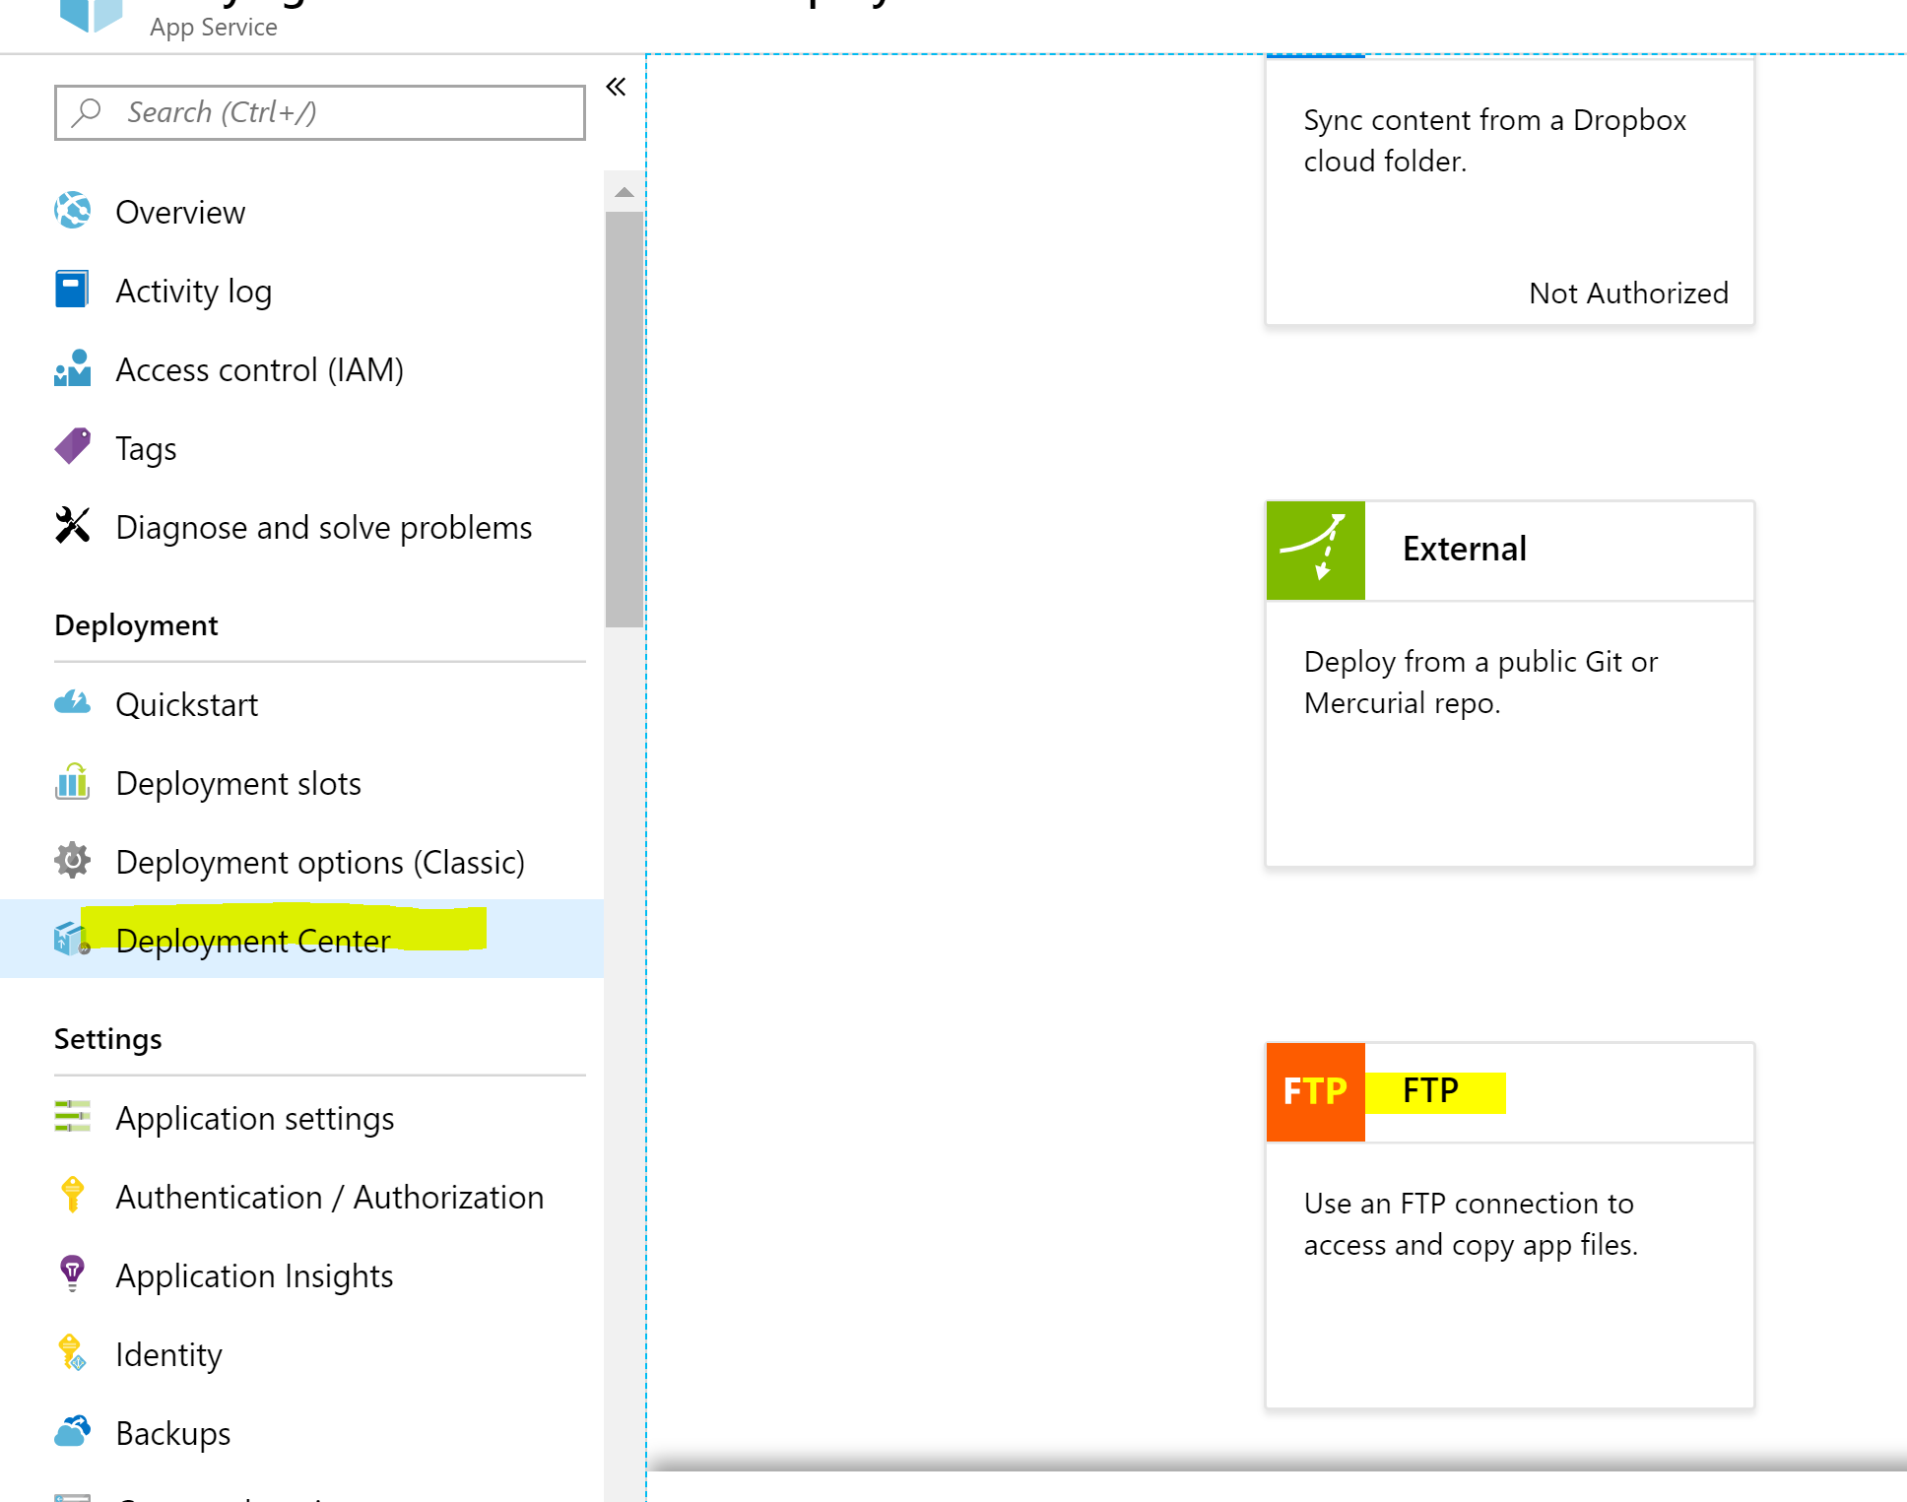Open Deployment Center menu item

click(x=253, y=941)
